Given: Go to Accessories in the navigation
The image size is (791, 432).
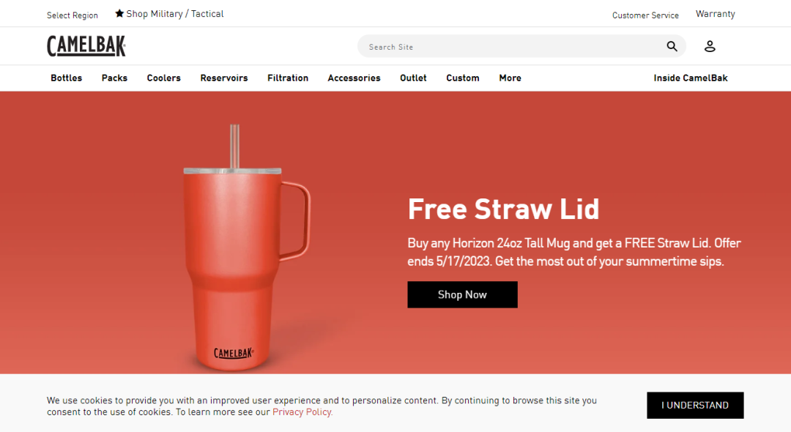Looking at the screenshot, I should [x=354, y=78].
